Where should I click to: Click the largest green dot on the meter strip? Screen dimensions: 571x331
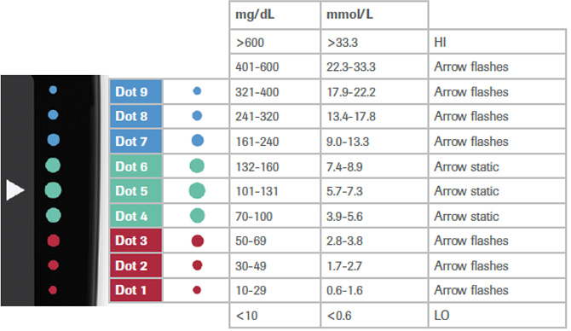[53, 190]
